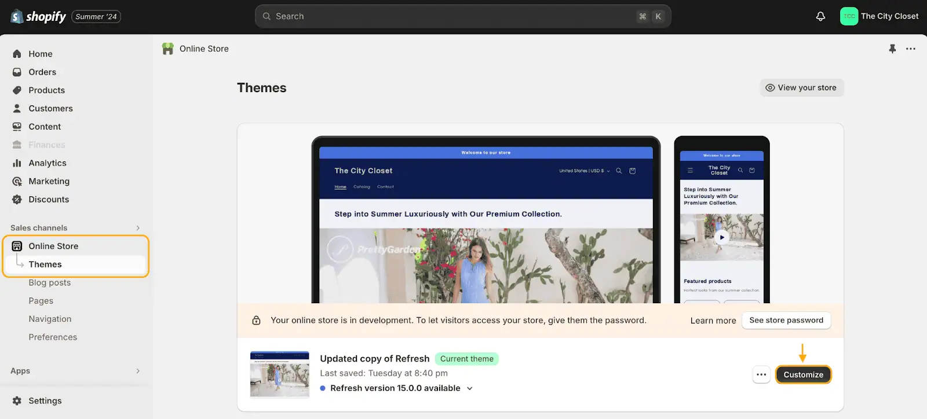Click the search magnifier in the top bar
The width and height of the screenshot is (927, 419).
[x=267, y=16]
